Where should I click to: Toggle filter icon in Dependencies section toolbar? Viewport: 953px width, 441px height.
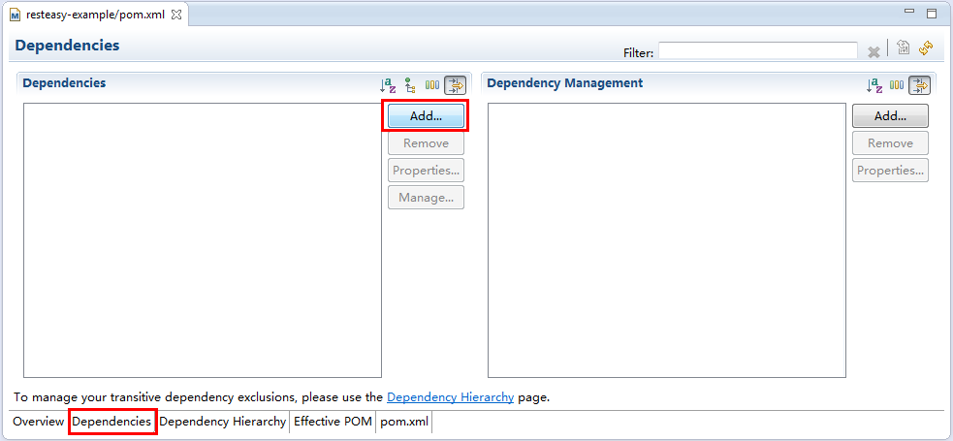456,85
